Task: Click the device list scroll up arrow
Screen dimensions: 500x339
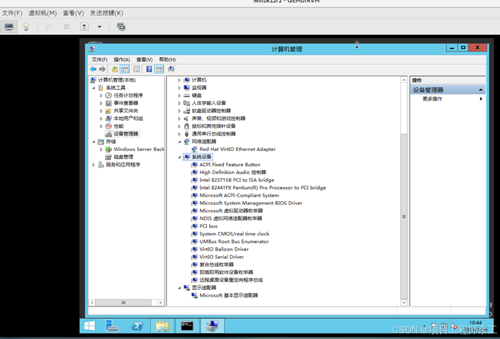Action: point(403,80)
